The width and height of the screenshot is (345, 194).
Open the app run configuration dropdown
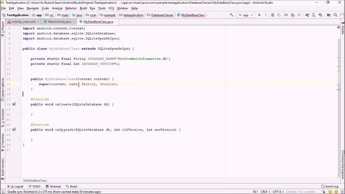[x=246, y=15]
